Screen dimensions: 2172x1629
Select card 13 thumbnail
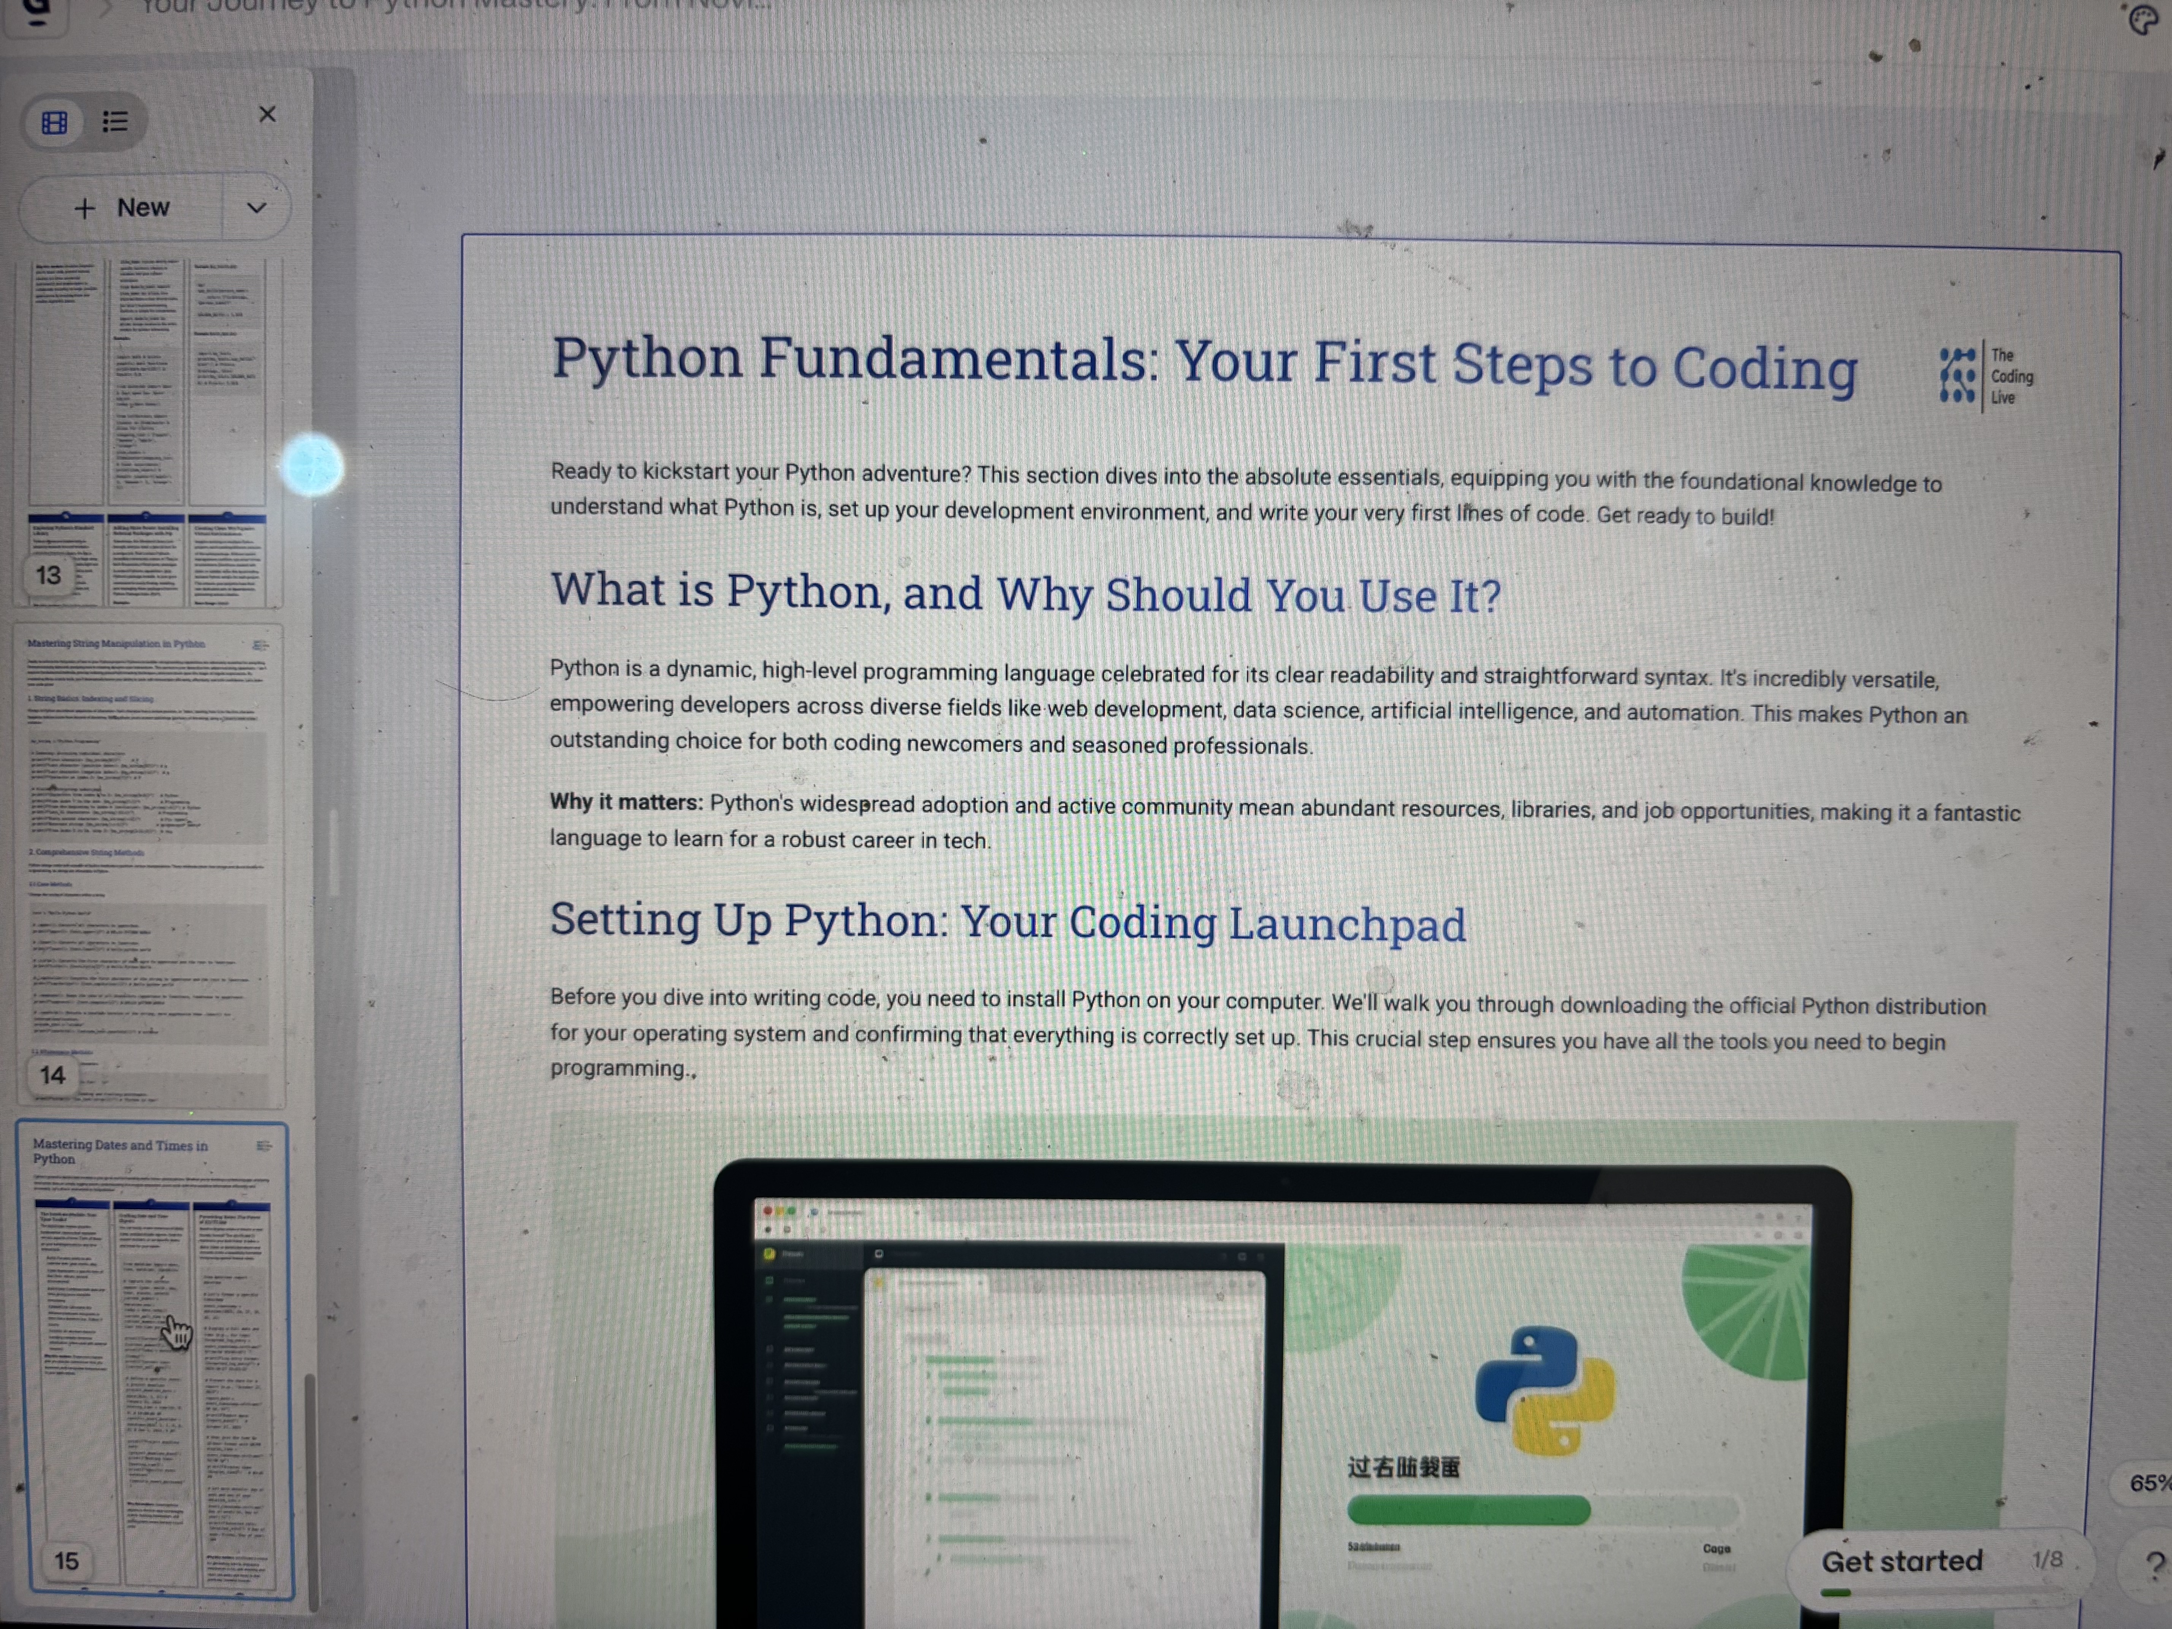147,432
